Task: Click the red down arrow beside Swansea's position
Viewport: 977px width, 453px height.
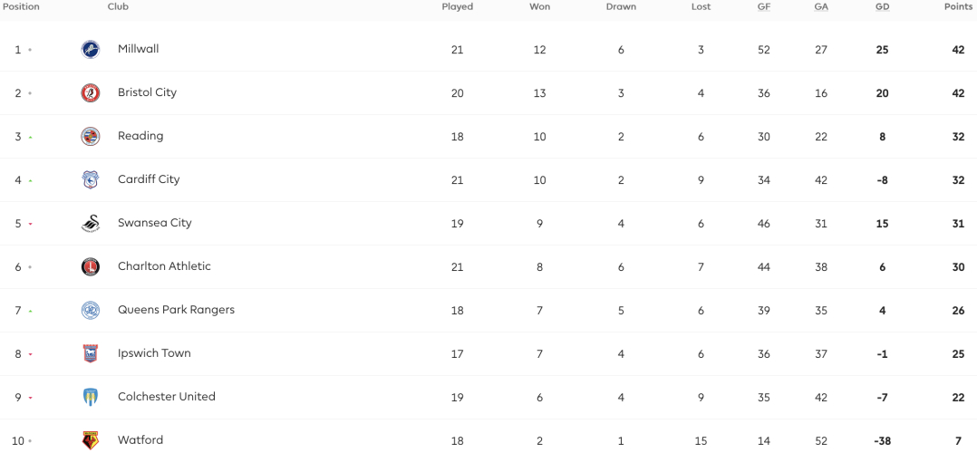Action: [x=30, y=224]
